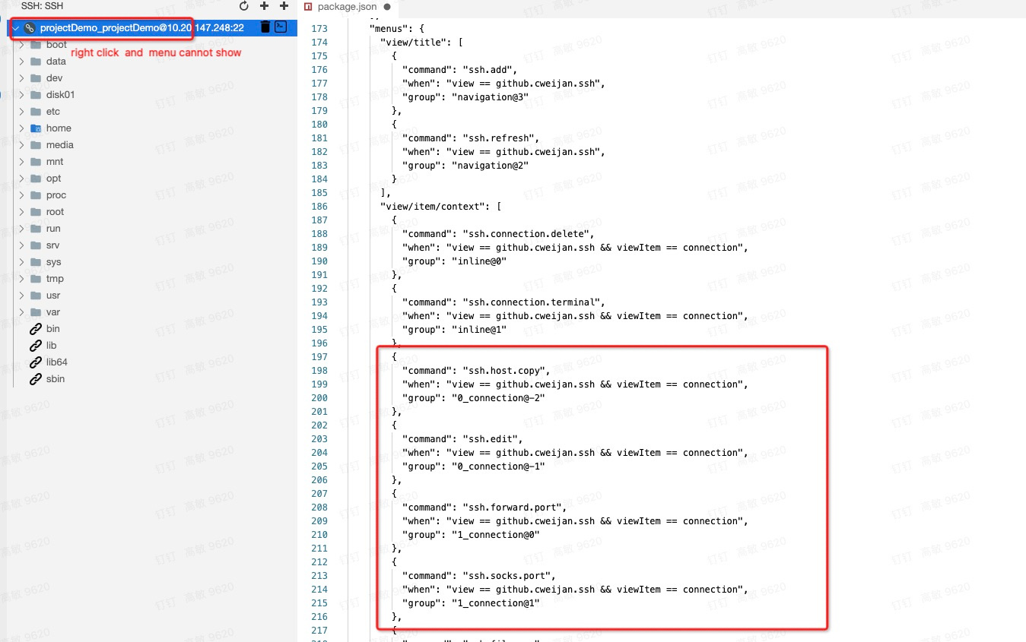The width and height of the screenshot is (1026, 642).
Task: Select the lib symlink entry
Action: tap(51, 346)
